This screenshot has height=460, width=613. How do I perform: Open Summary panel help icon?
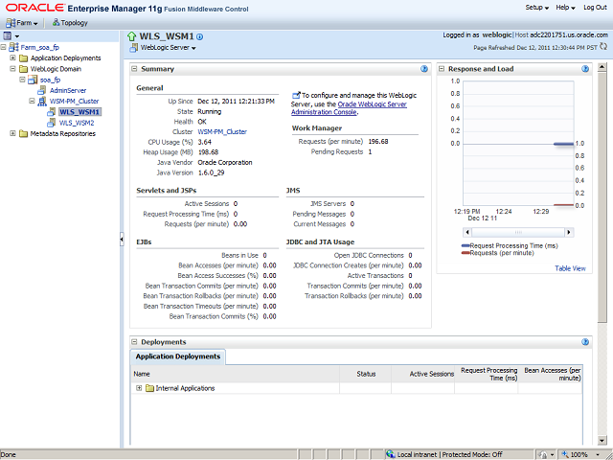click(x=423, y=69)
